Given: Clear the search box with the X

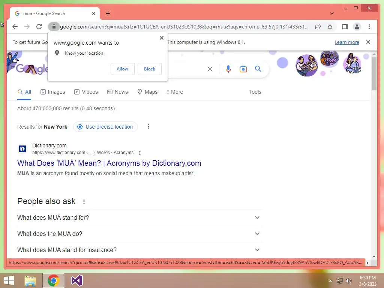Looking at the screenshot, I should 210,69.
